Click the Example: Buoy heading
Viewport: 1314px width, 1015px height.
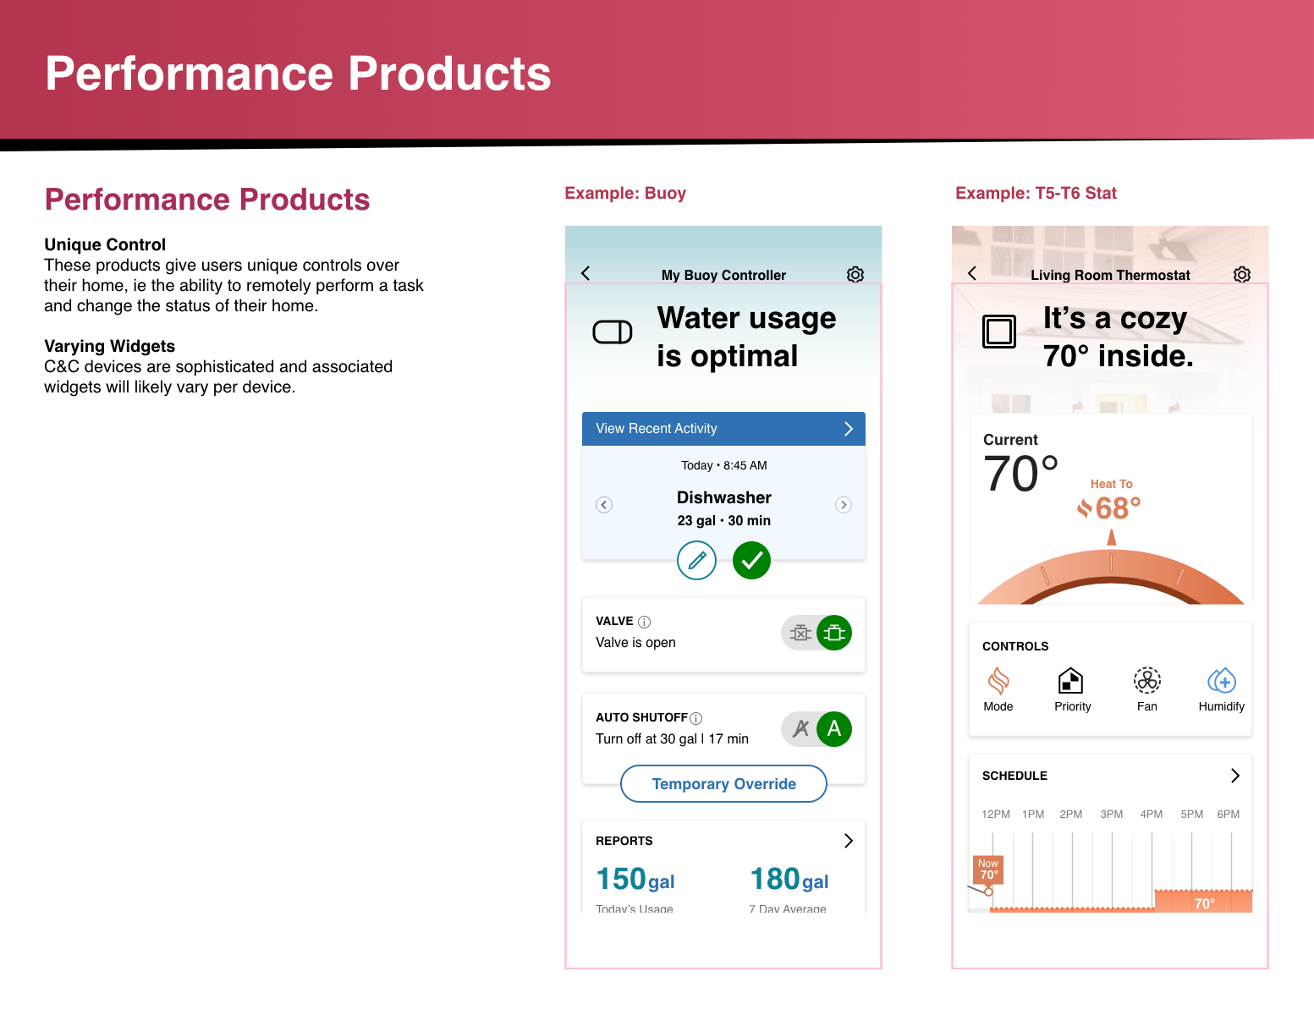tap(625, 193)
